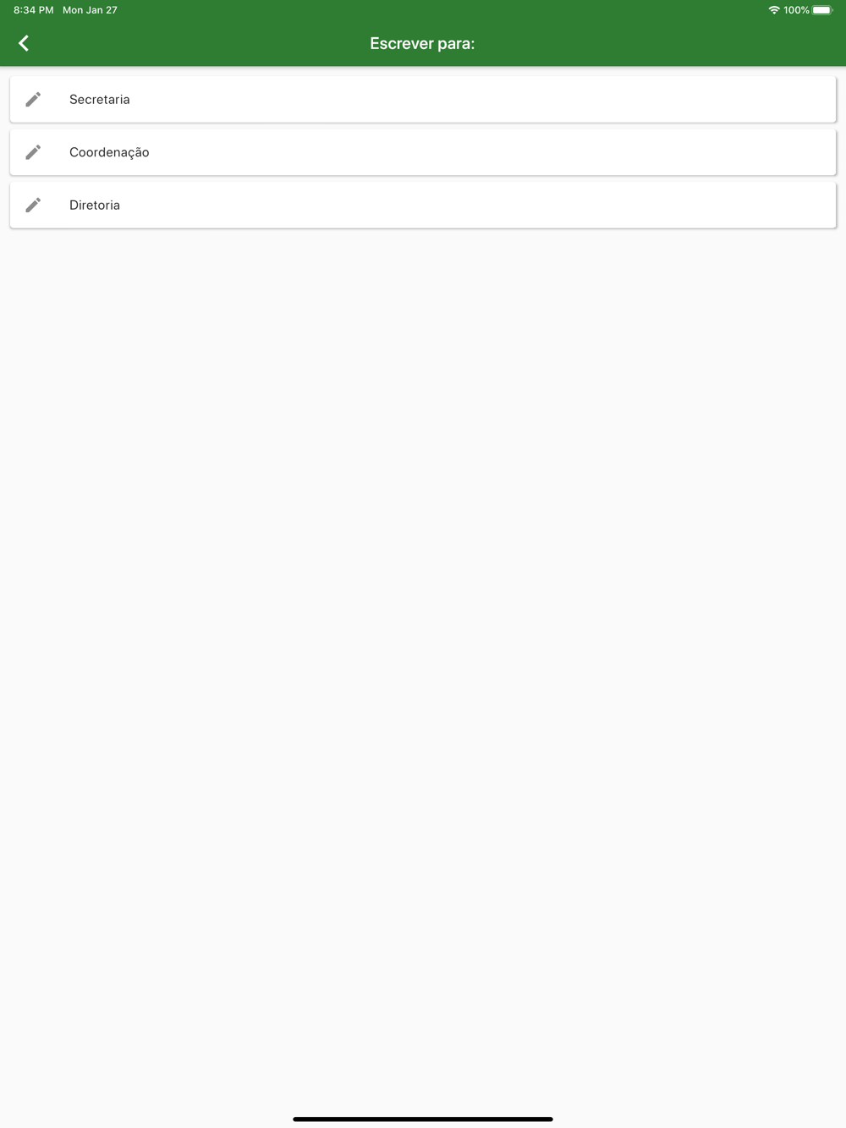The width and height of the screenshot is (846, 1128).
Task: Tap the pencil icon beside Secretaria
Action: tap(33, 100)
